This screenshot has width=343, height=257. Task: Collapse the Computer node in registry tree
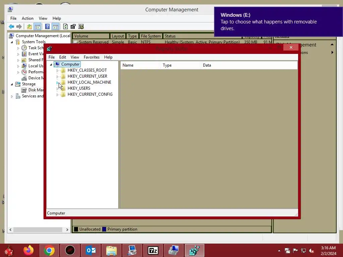tap(51, 65)
